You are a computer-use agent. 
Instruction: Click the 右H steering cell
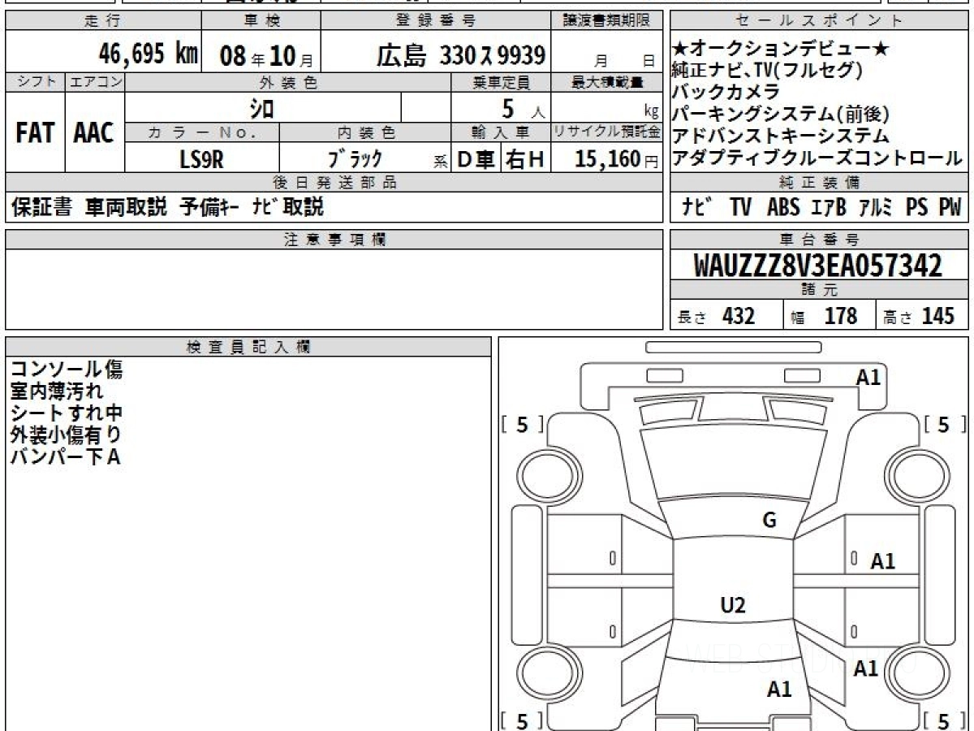point(525,159)
